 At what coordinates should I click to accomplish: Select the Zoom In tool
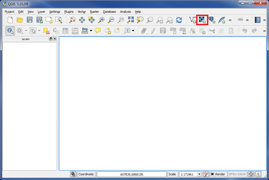click(101, 20)
